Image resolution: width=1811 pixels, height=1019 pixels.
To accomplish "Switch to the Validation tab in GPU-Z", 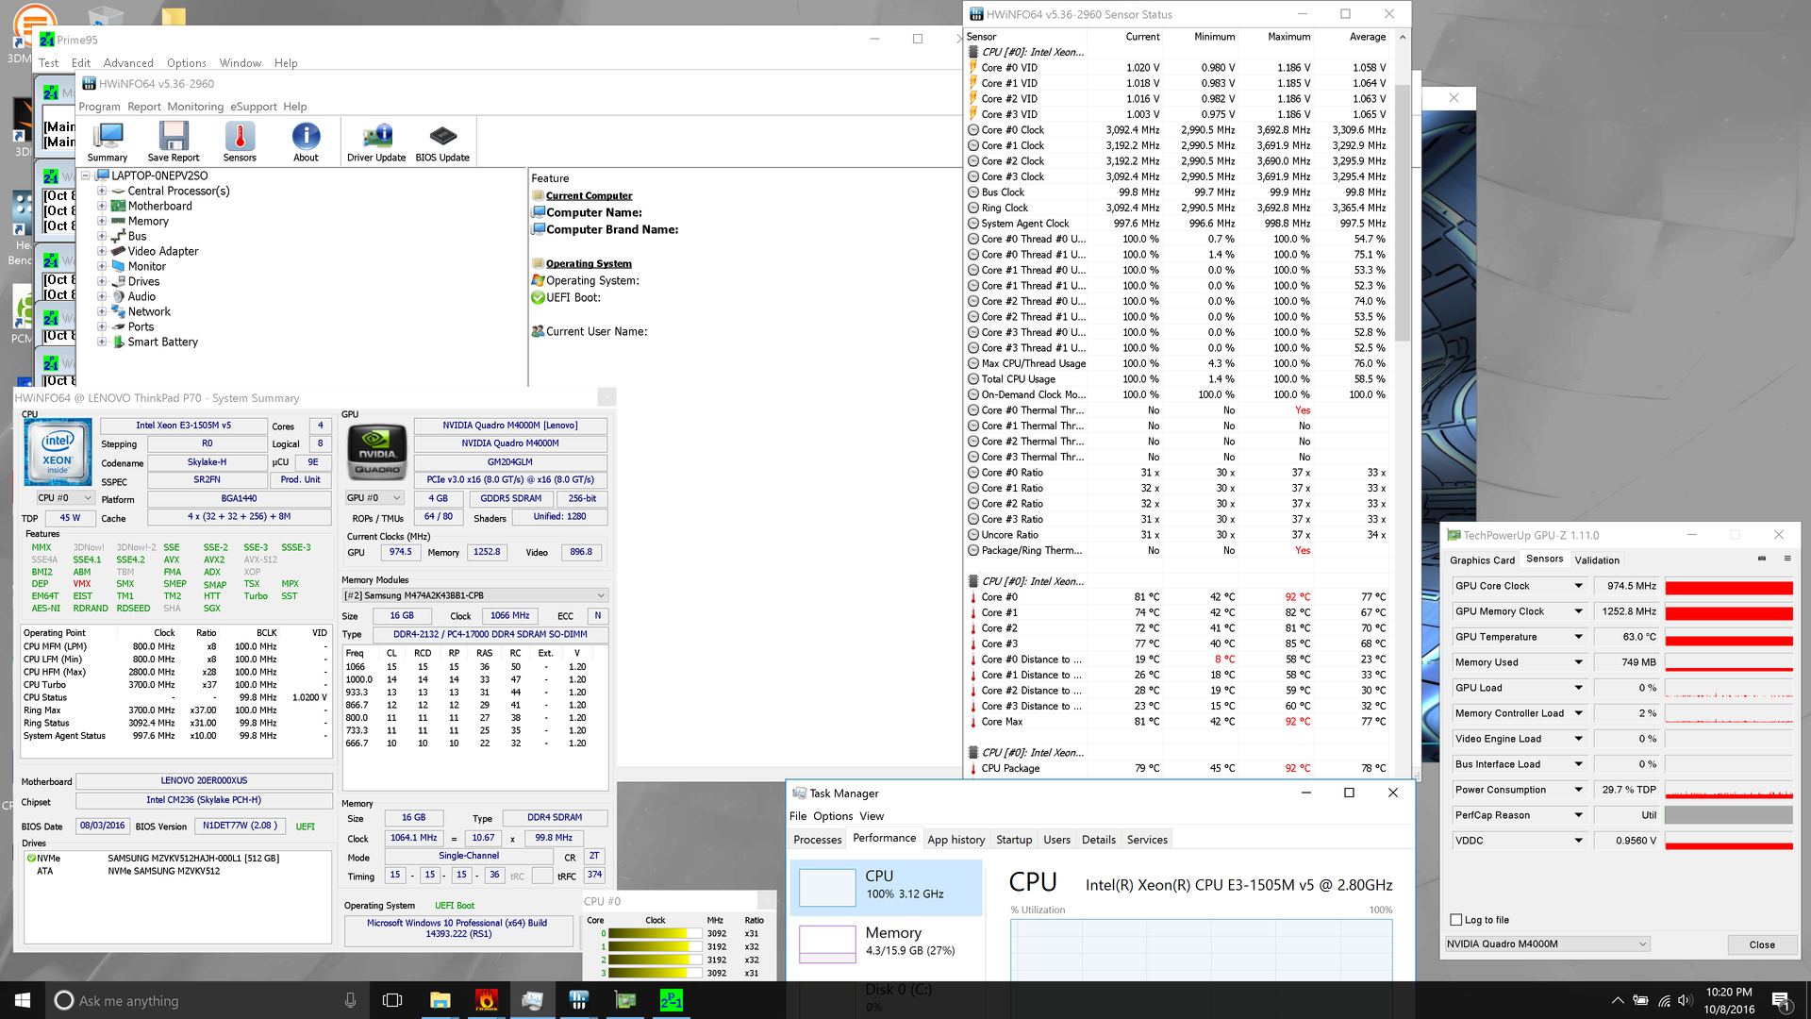I will pos(1596,560).
